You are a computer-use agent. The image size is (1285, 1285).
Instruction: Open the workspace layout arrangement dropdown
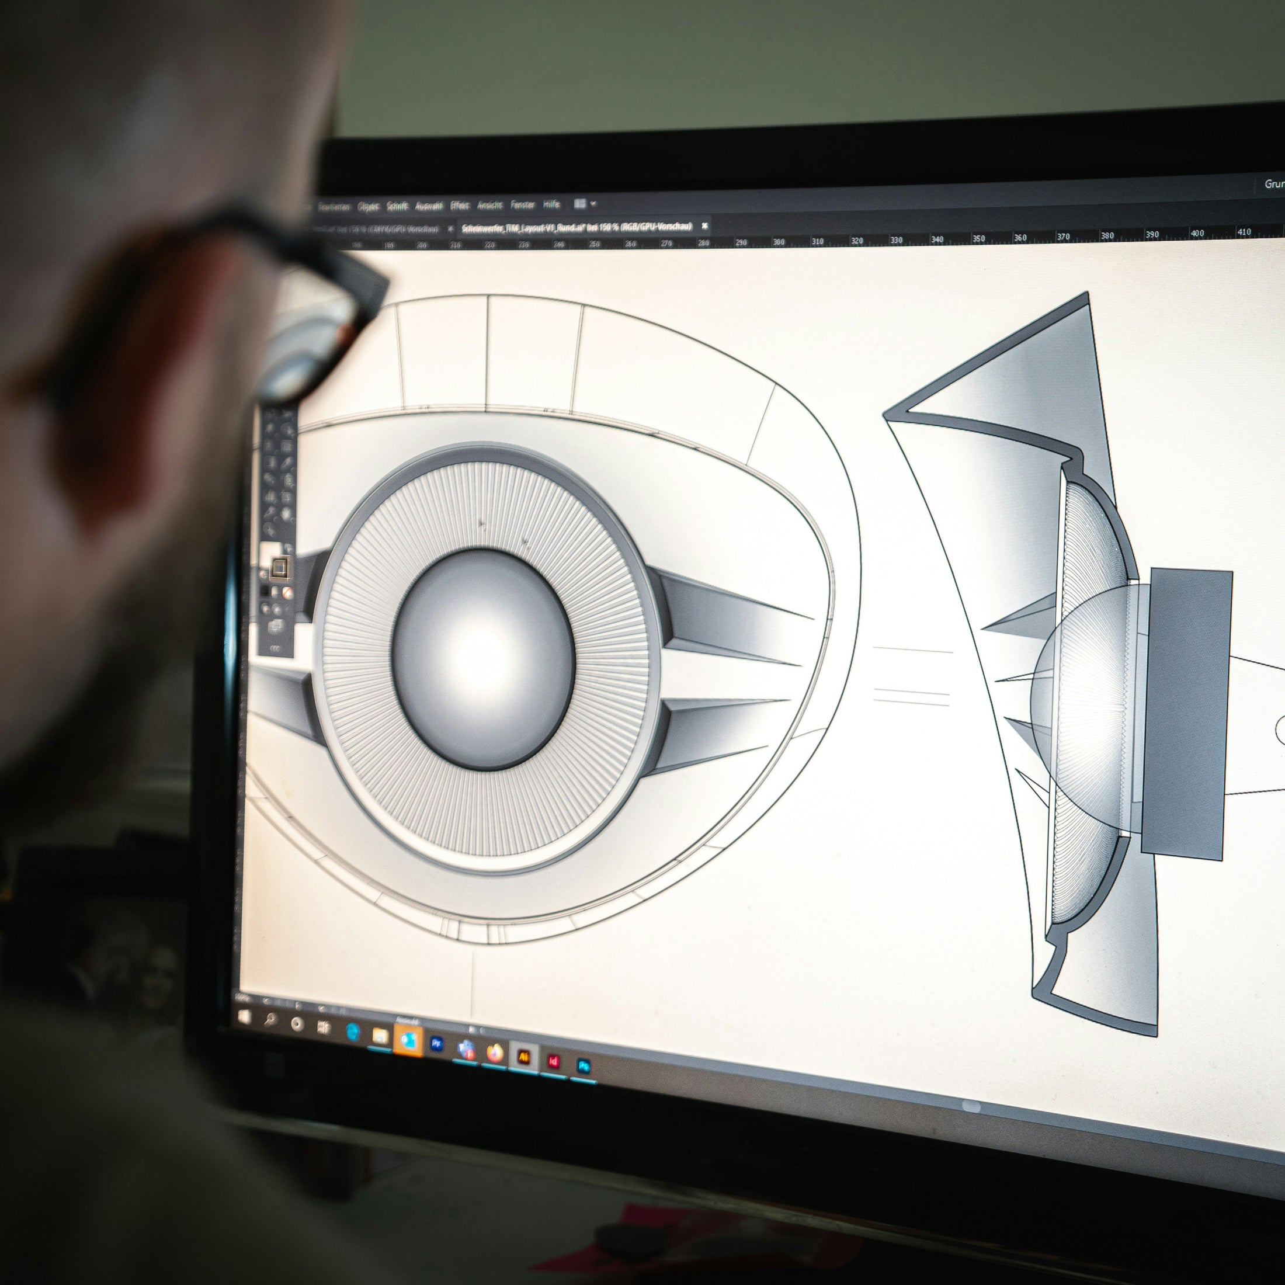(x=584, y=203)
